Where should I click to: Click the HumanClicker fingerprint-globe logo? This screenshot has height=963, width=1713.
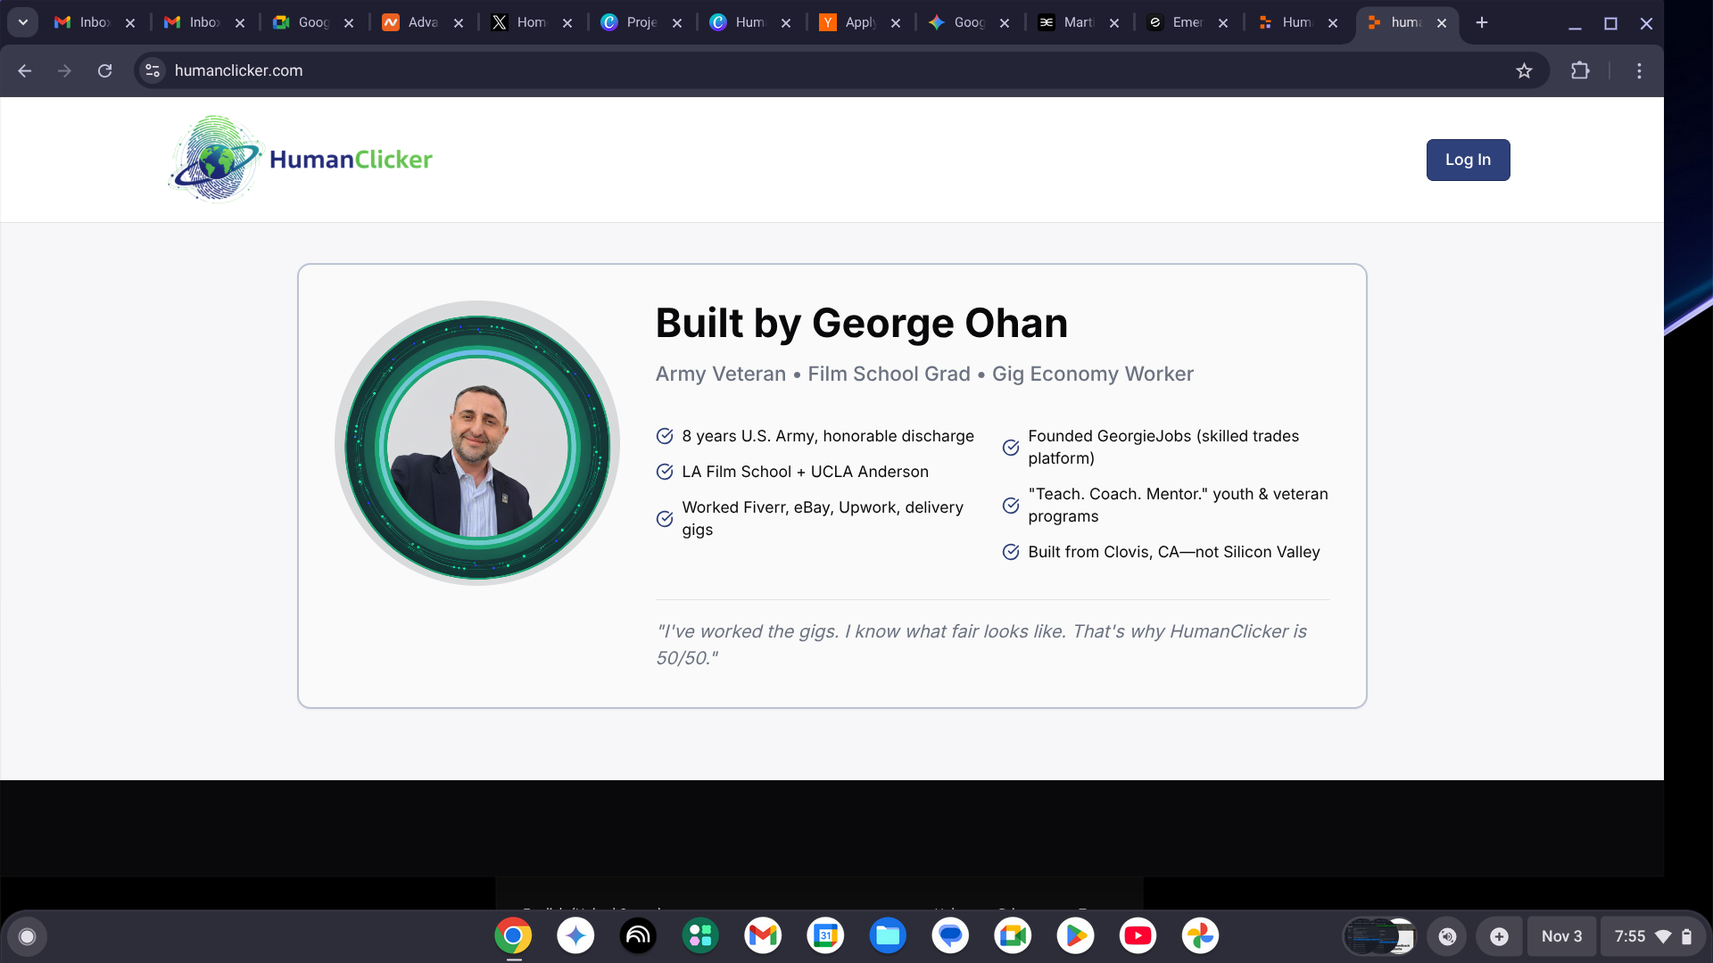[x=214, y=159]
